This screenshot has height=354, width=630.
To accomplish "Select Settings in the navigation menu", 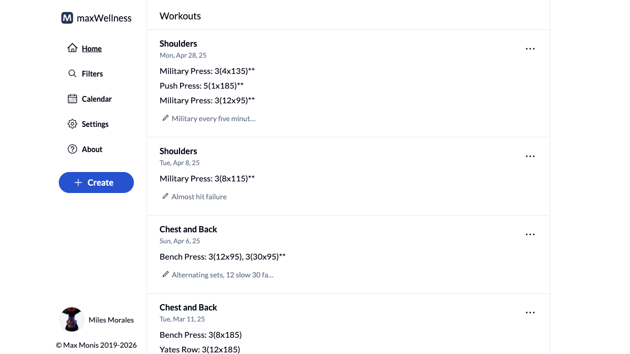I will [x=95, y=124].
